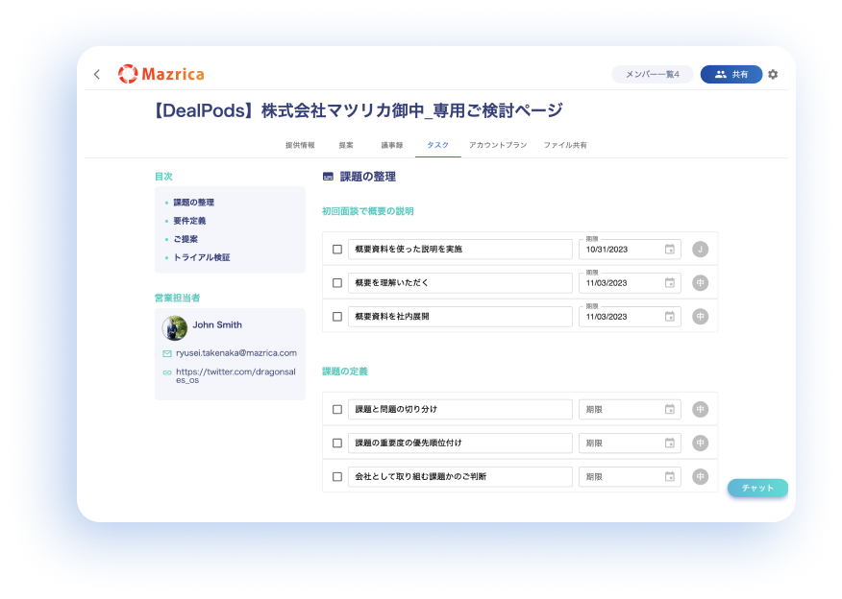The image size is (842, 599).
Task: Go back using the left chevron
Action: click(x=97, y=74)
